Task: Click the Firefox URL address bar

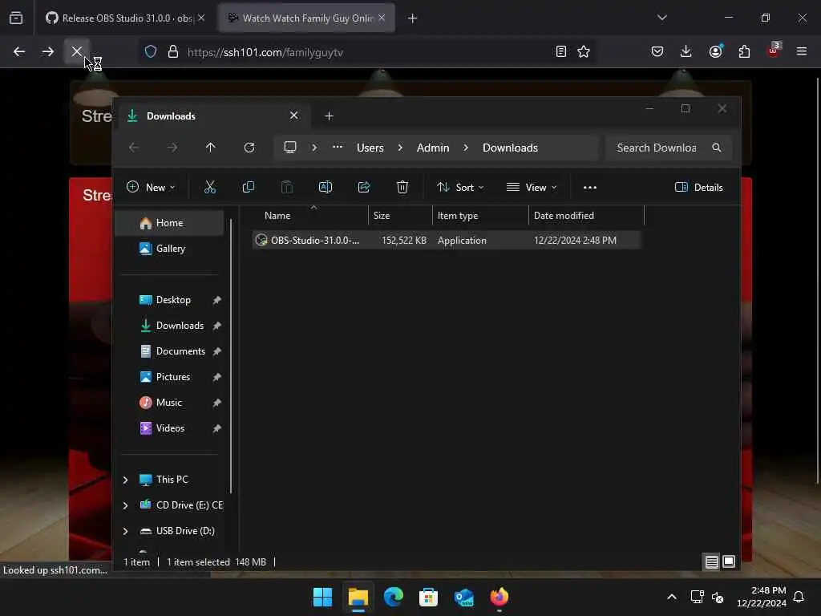Action: pyautogui.click(x=366, y=52)
